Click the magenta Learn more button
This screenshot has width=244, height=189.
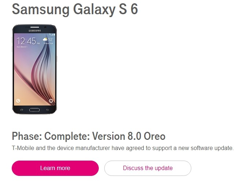click(55, 168)
